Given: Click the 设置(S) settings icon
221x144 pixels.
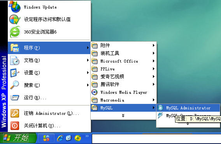Looking at the screenshot, I should (14, 72).
